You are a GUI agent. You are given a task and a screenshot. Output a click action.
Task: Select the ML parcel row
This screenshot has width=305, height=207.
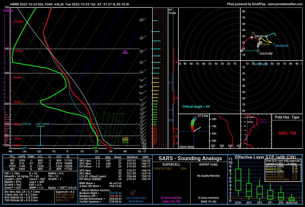pyautogui.click(x=41, y=163)
